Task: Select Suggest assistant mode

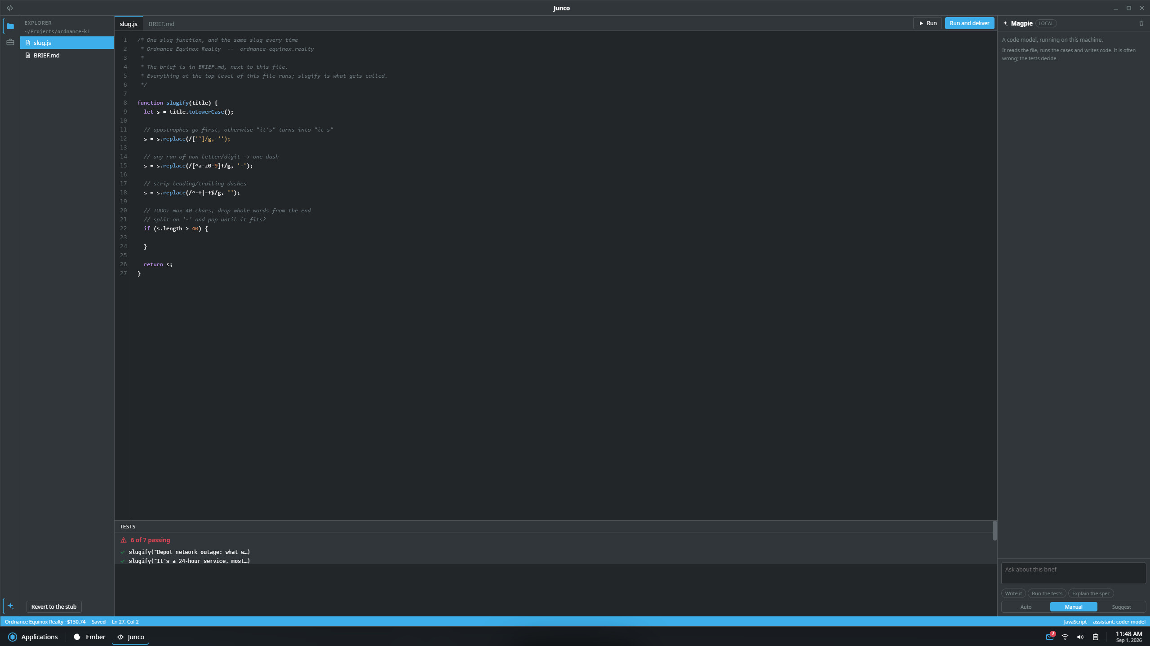Action: (x=1121, y=607)
